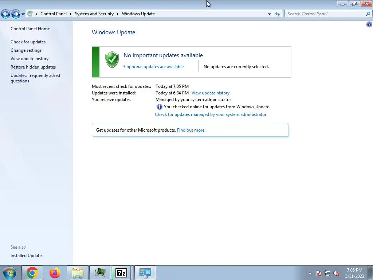Select the Windows Update breadcrumb

(x=138, y=14)
